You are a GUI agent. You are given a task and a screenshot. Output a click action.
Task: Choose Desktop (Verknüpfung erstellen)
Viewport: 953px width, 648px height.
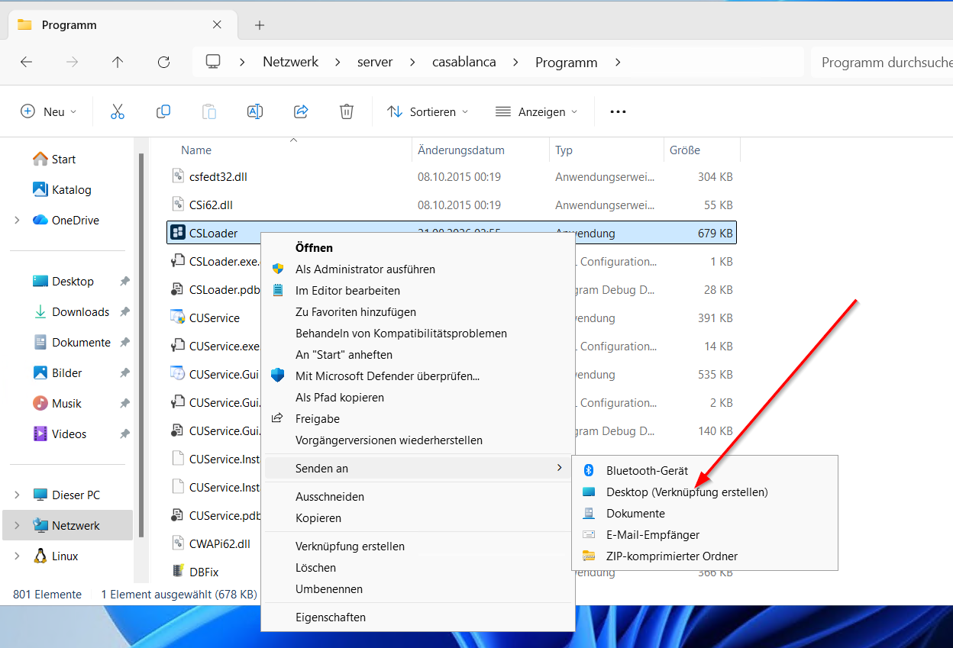click(705, 492)
